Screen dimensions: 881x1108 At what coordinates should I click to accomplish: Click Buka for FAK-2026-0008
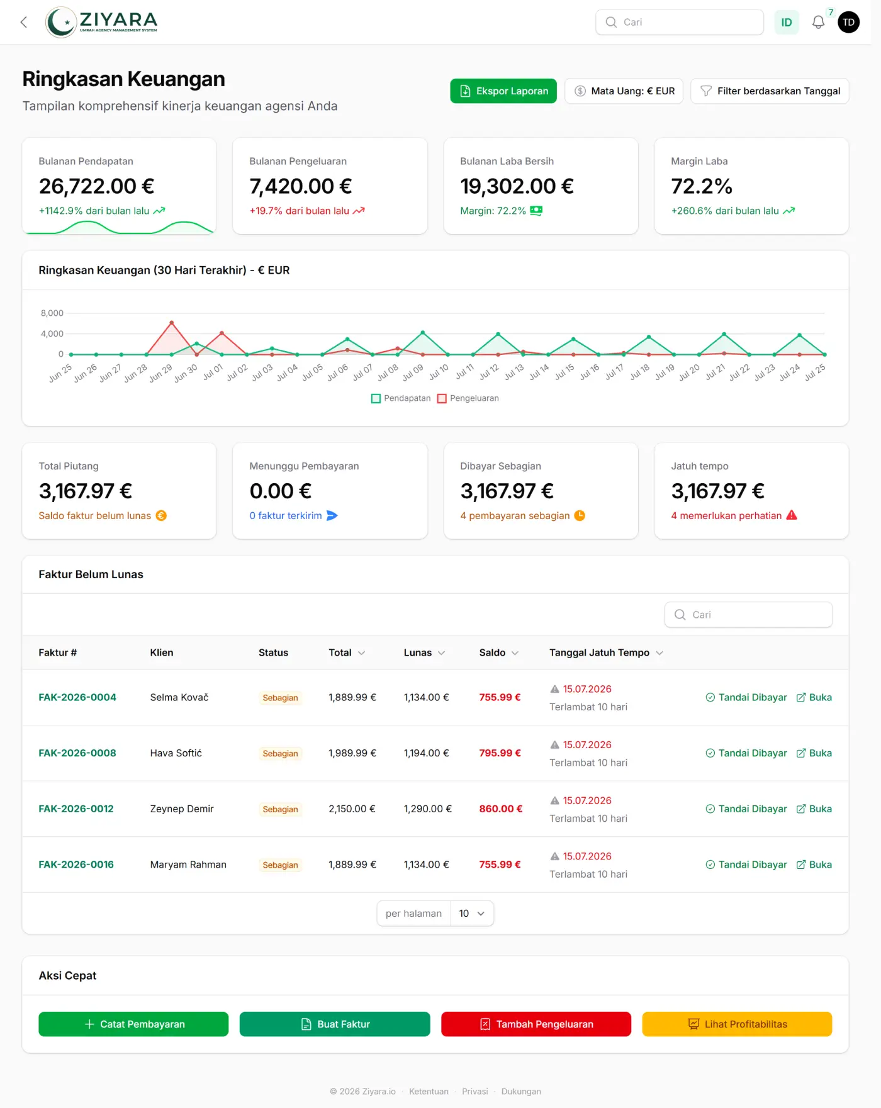(814, 753)
